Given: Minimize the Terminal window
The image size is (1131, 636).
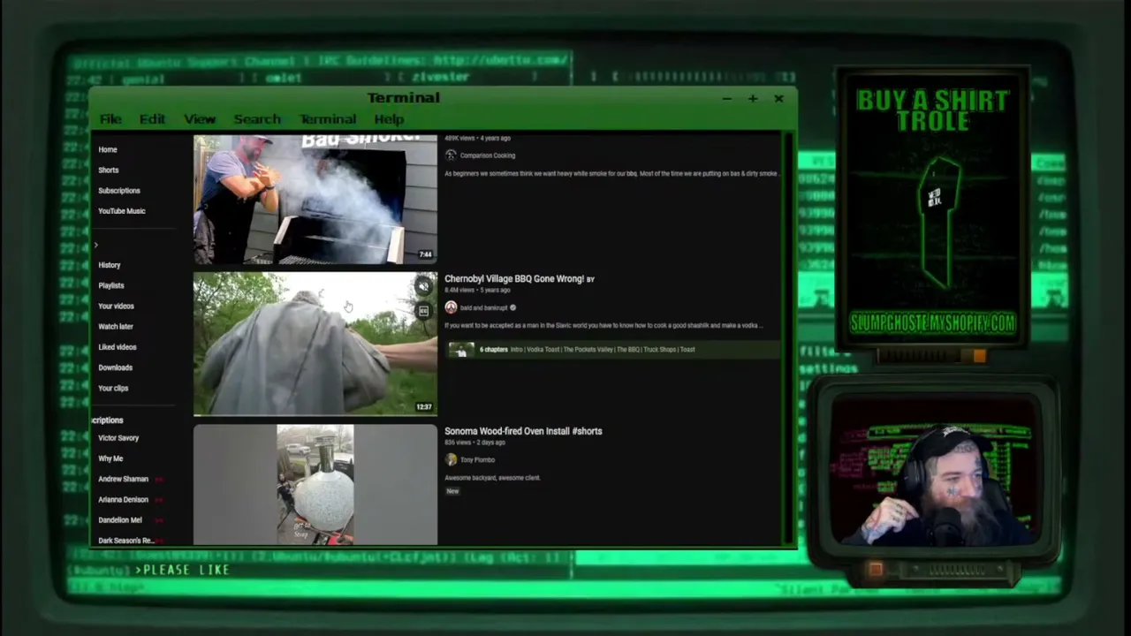Looking at the screenshot, I should click(726, 99).
